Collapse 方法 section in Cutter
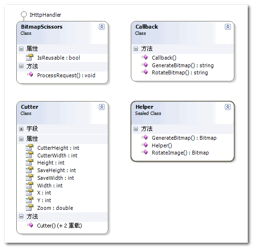 tap(21, 217)
